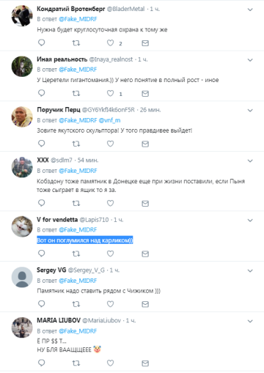Share MARIA LIUBOV's tweet by message
This screenshot has width=264, height=373.
pyautogui.click(x=145, y=363)
